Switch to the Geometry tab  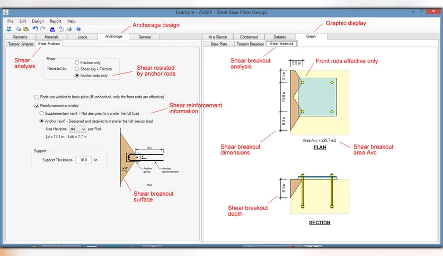click(20, 37)
